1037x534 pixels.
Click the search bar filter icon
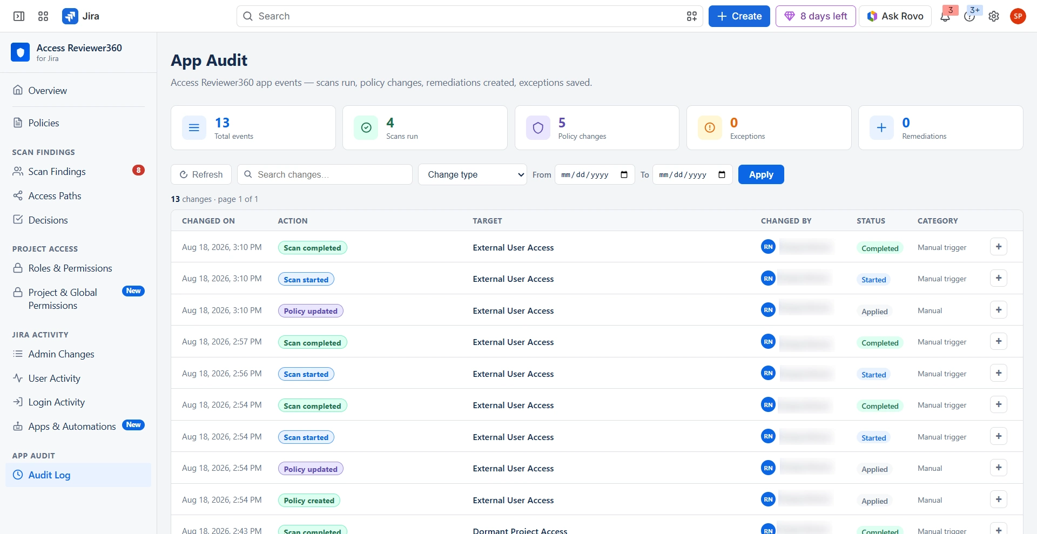click(x=692, y=16)
